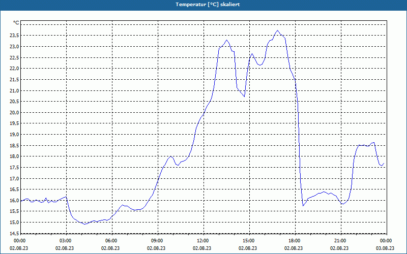Click the 16,5 axis label
The height and width of the screenshot is (254, 407).
point(14,189)
